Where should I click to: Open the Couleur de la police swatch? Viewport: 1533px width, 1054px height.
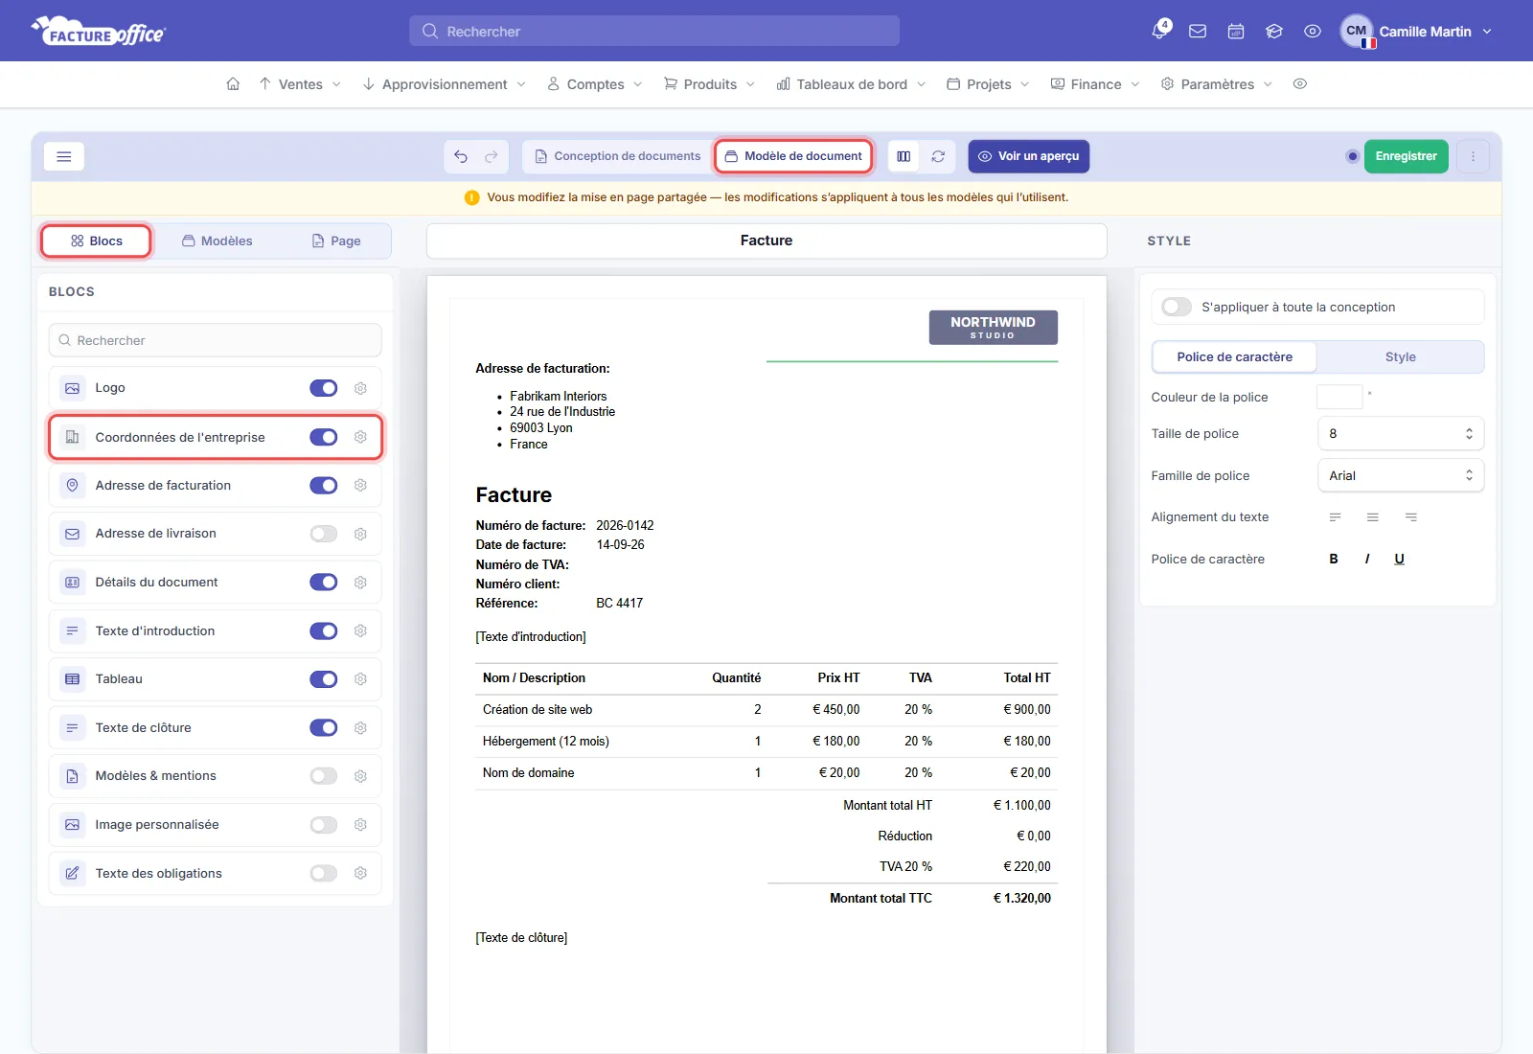point(1339,397)
